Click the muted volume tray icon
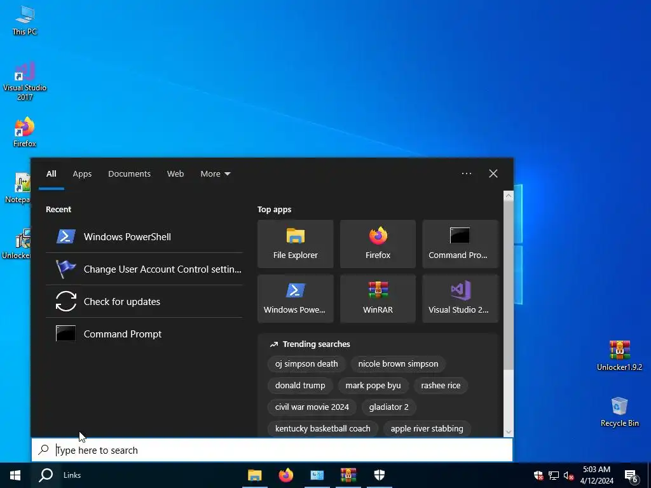651x488 pixels. coord(569,475)
